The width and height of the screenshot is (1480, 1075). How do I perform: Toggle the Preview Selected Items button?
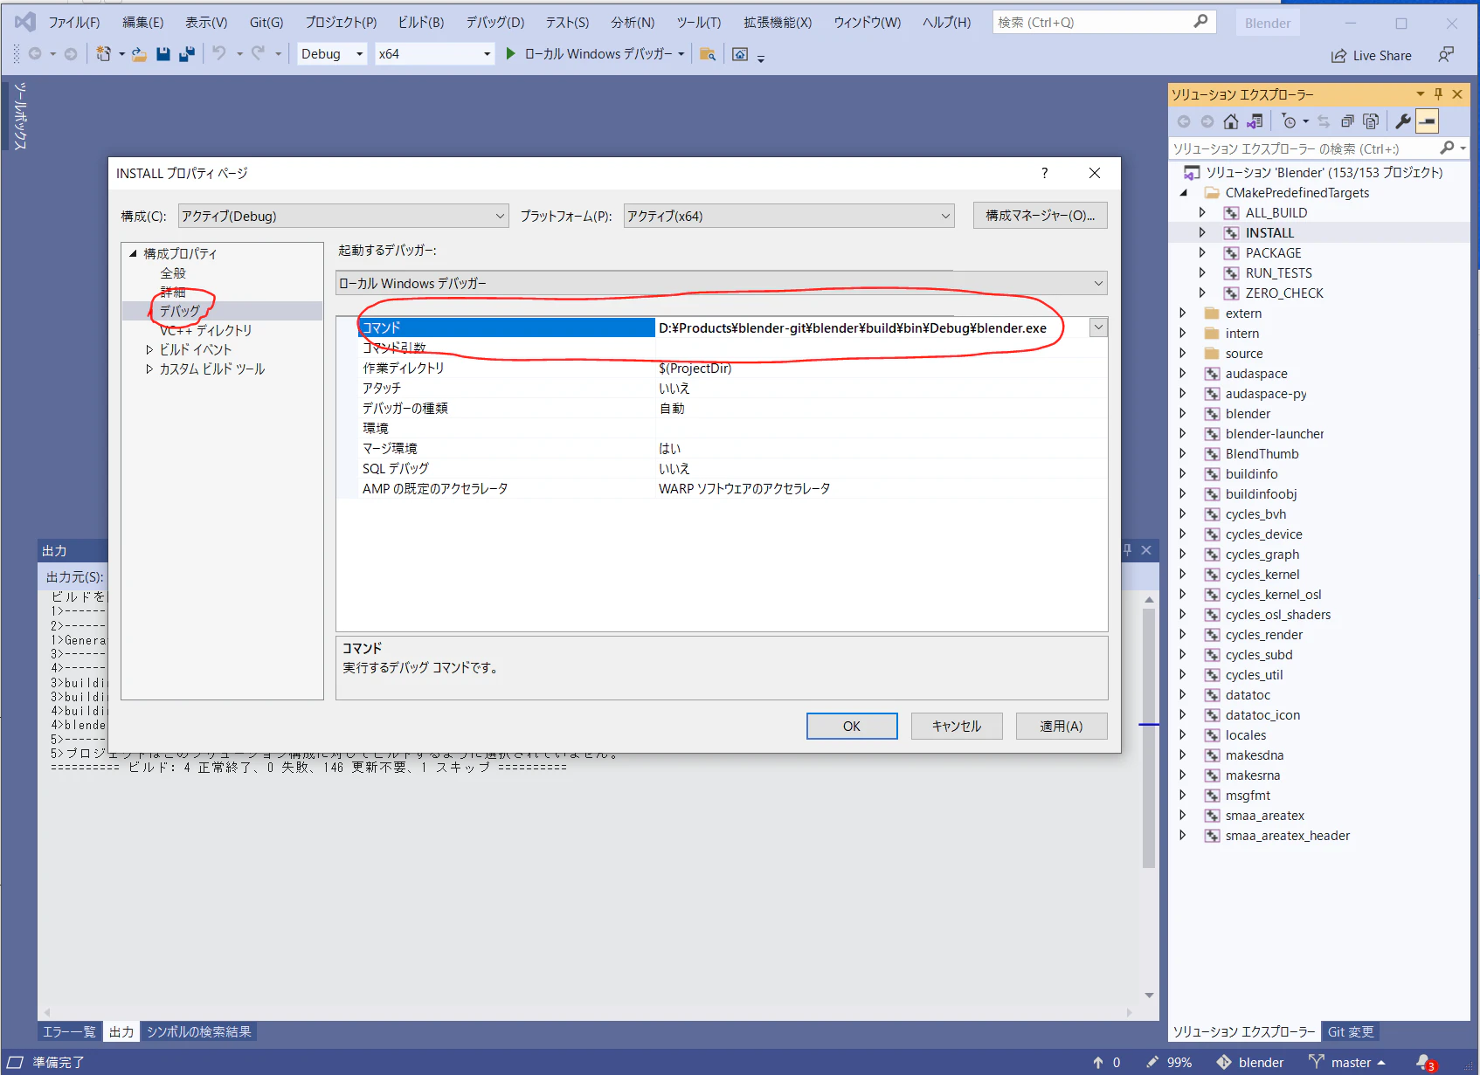tap(1427, 121)
